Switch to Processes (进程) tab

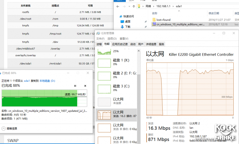tap(99, 44)
